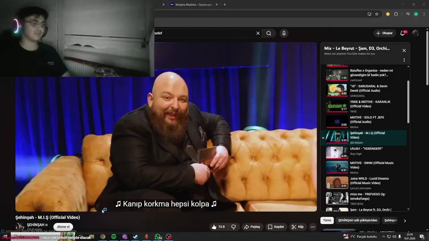Play Ufo361 VERÄNDERT playlist item
Viewport: 429px width, 241px height.
point(364,153)
